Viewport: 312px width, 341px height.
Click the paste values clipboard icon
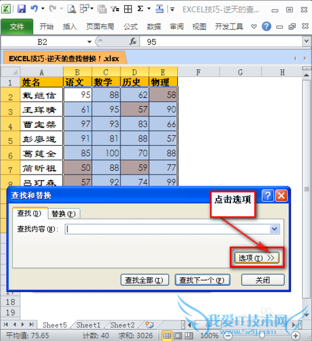(102, 9)
